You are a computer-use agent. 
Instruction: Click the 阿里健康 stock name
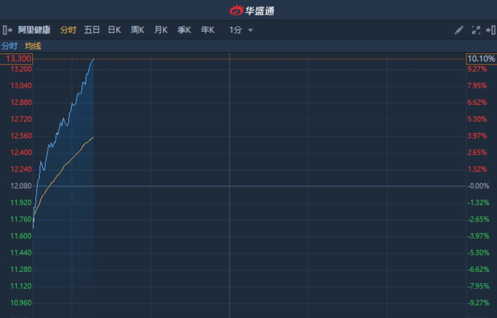tap(34, 30)
